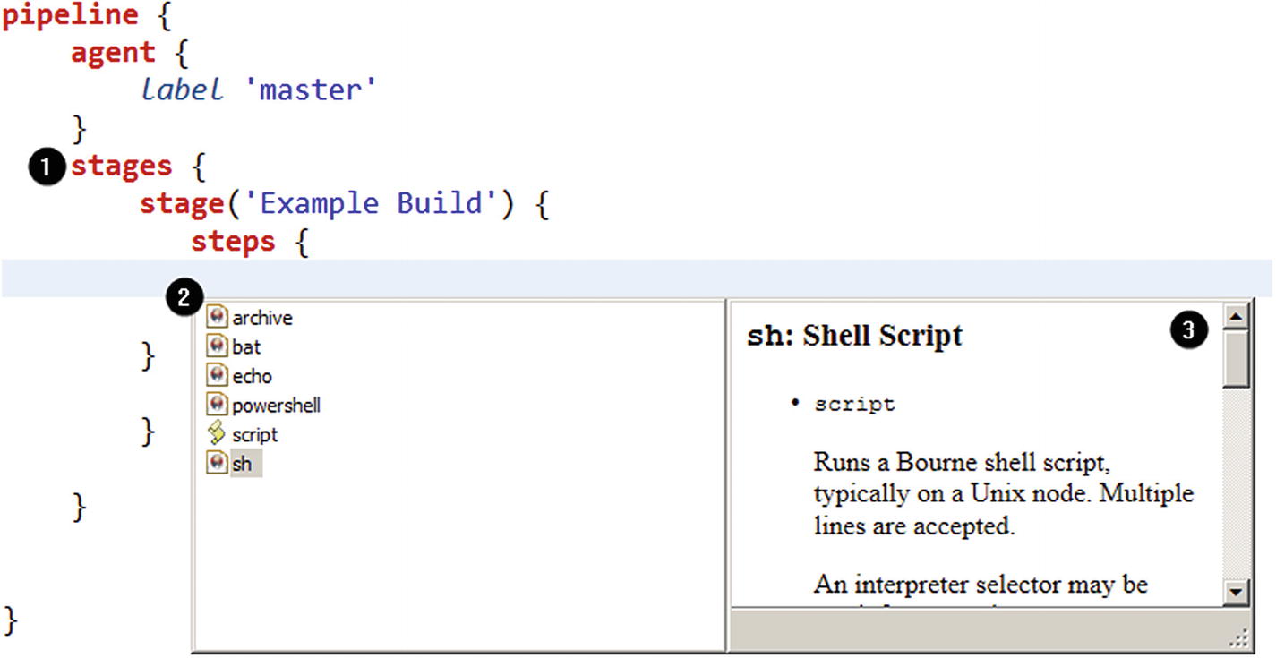Choose 'echo' in the autocomplete list
The image size is (1276, 658).
click(252, 376)
